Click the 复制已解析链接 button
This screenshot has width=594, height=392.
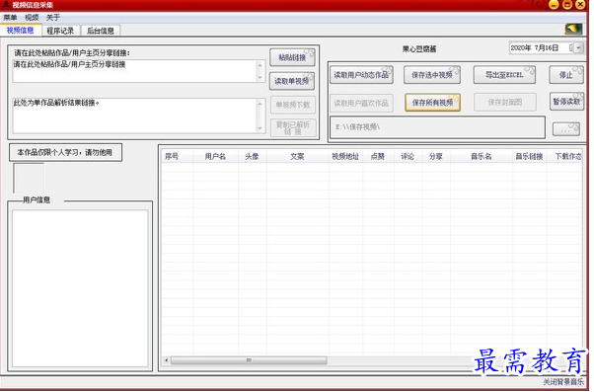click(293, 127)
